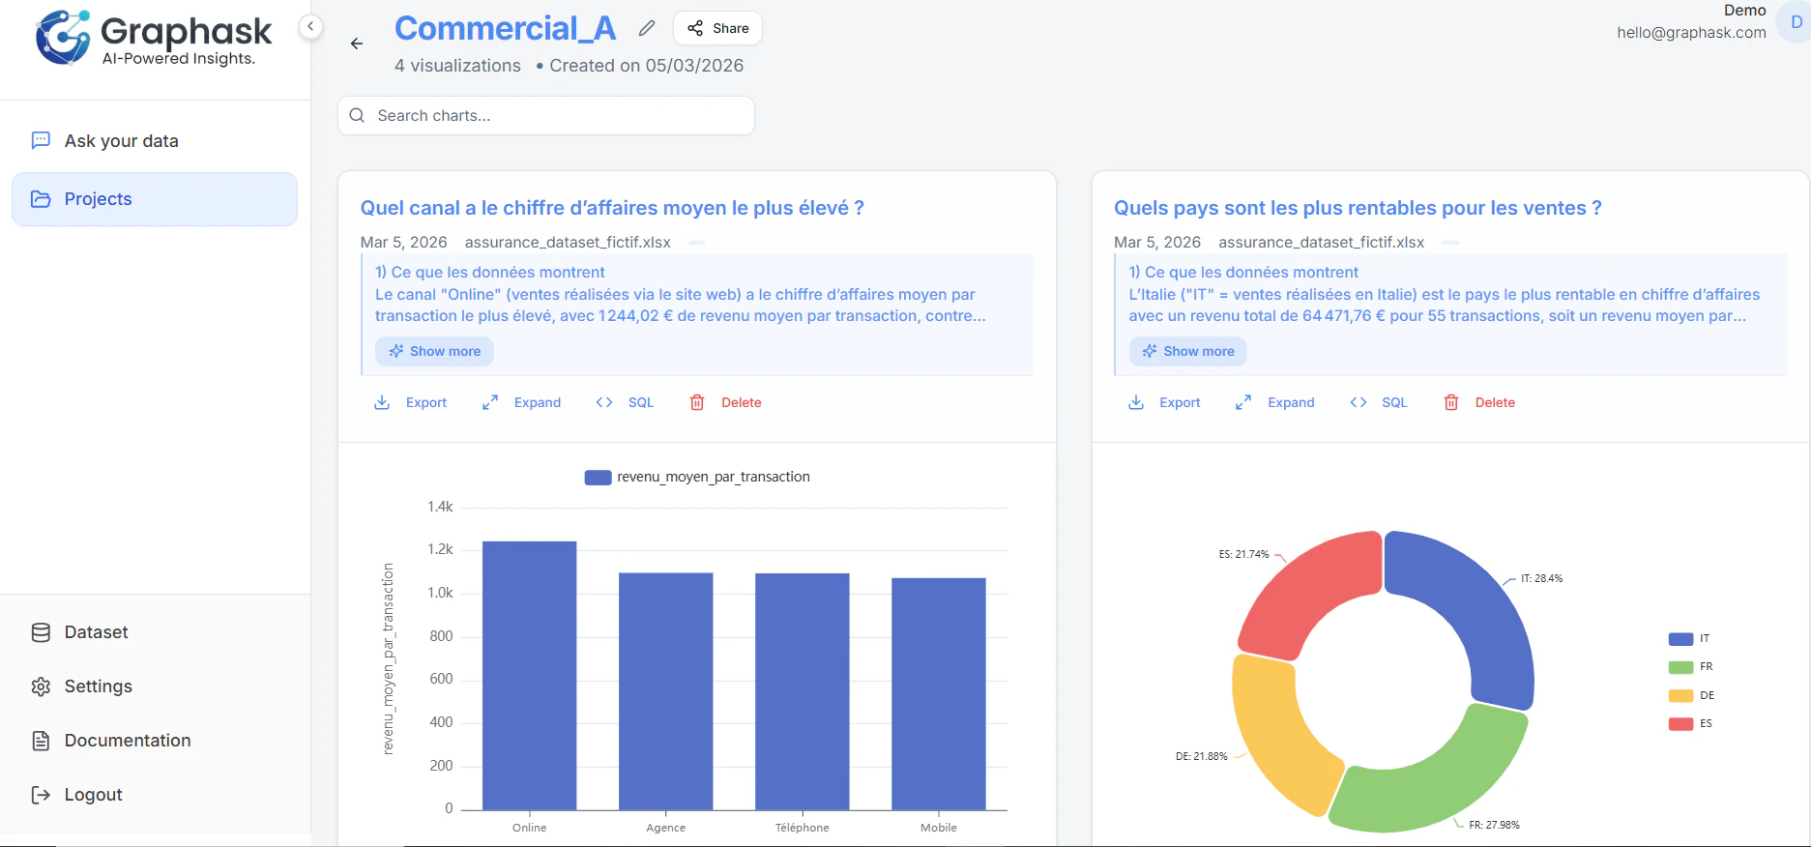Click the pencil icon to rename Commercial_A
The image size is (1811, 847).
(x=647, y=29)
